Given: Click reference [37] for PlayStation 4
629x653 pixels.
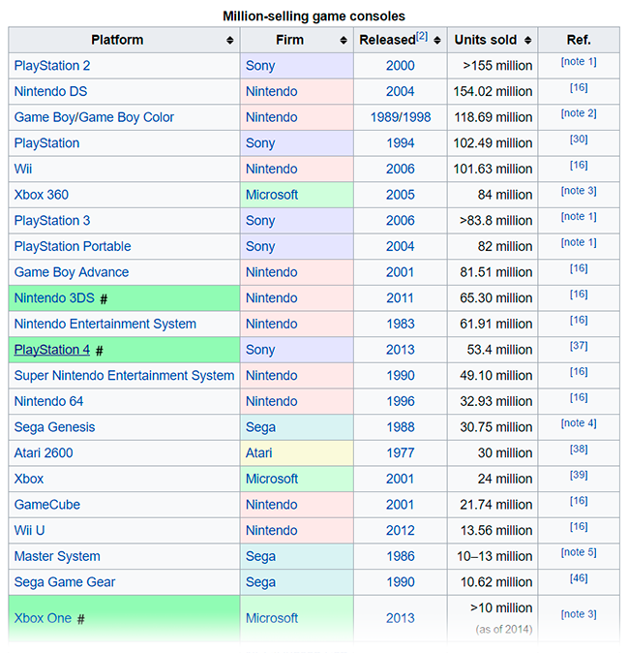Looking at the screenshot, I should click(x=579, y=347).
